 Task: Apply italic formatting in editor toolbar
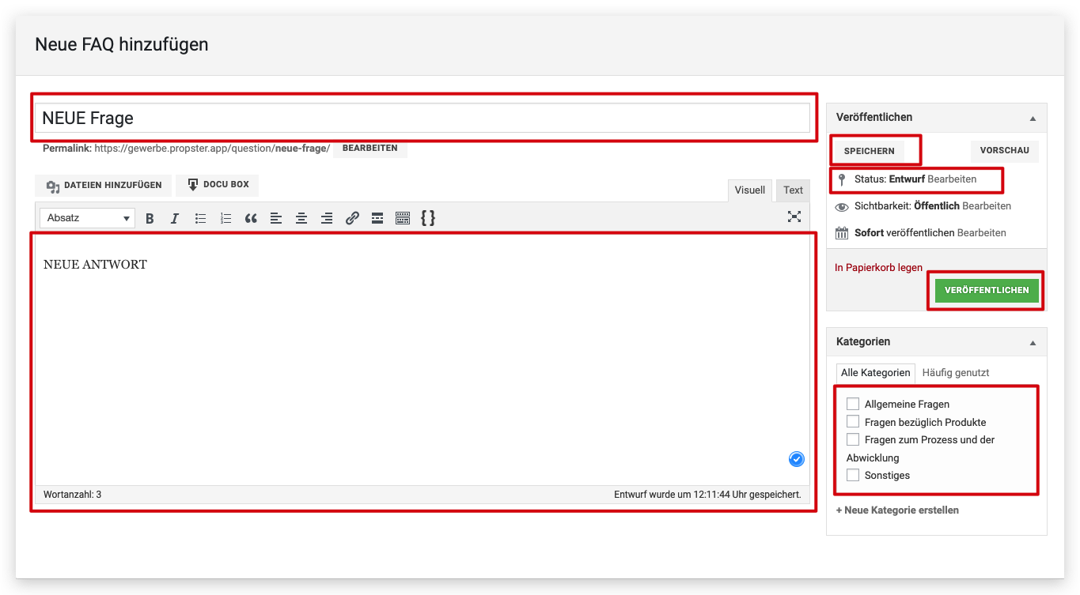coord(175,218)
